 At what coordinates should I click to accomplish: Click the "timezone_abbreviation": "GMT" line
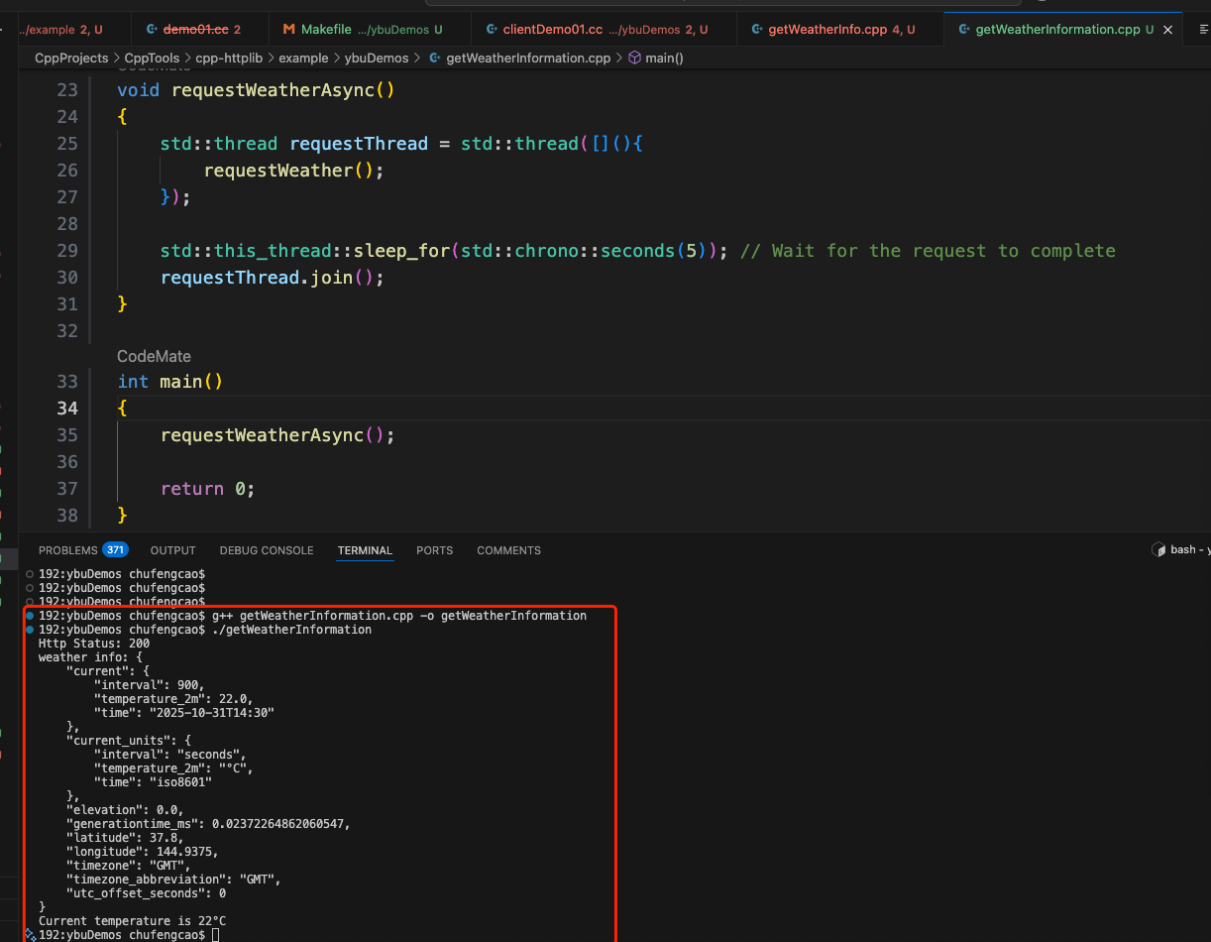point(173,880)
